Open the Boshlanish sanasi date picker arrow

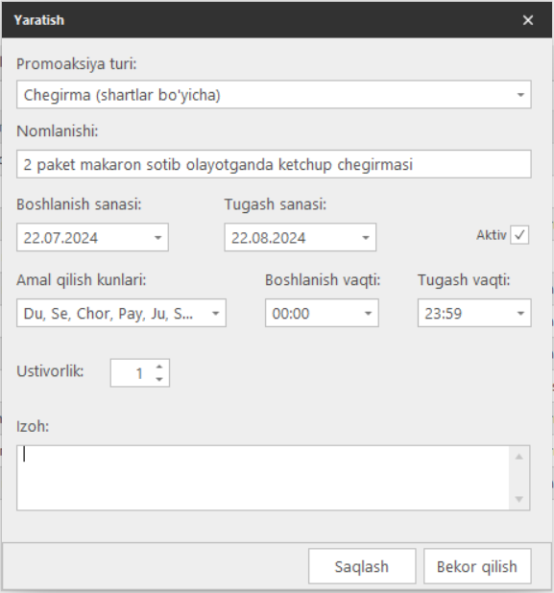(x=157, y=238)
